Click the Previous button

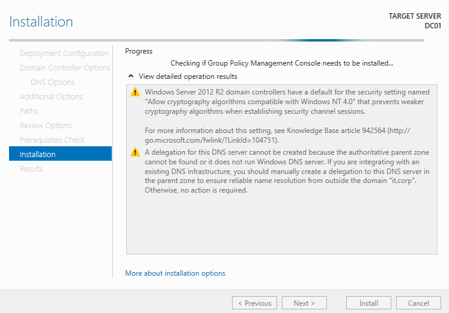(x=255, y=303)
